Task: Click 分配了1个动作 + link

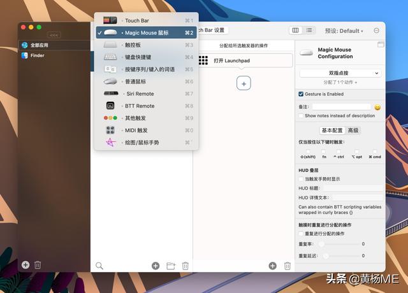Action: [340, 82]
